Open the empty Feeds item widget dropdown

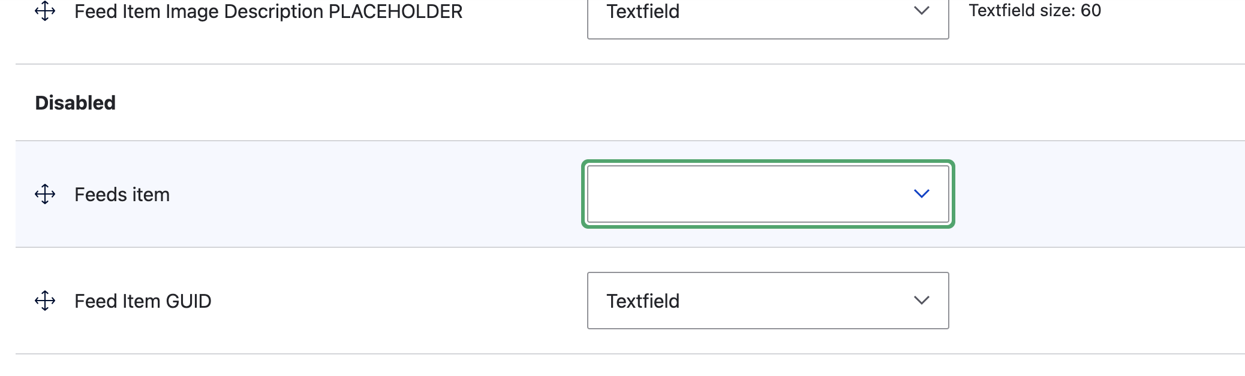(x=768, y=194)
